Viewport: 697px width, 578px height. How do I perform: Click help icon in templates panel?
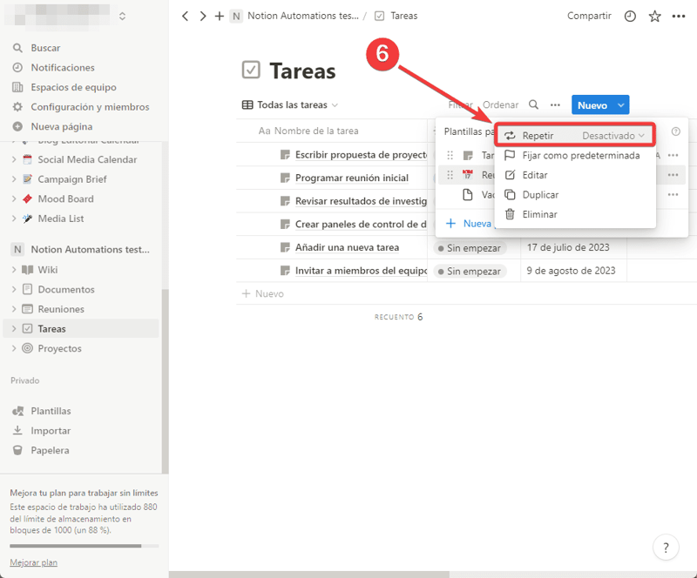point(676,131)
